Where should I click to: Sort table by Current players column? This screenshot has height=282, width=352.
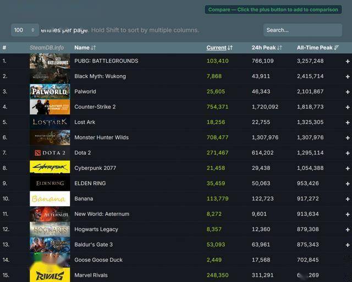pyautogui.click(x=219, y=48)
